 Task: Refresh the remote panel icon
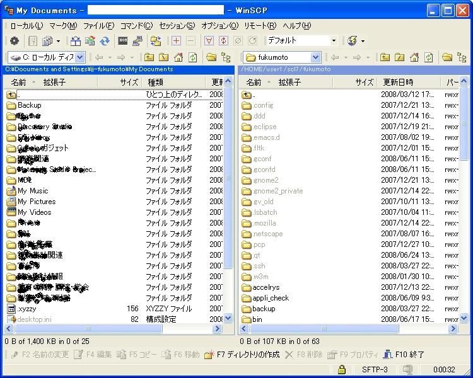428,57
